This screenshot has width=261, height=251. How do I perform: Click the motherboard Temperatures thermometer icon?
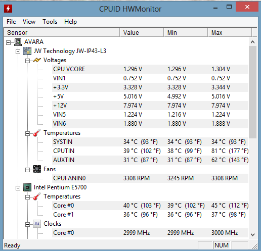point(37,133)
